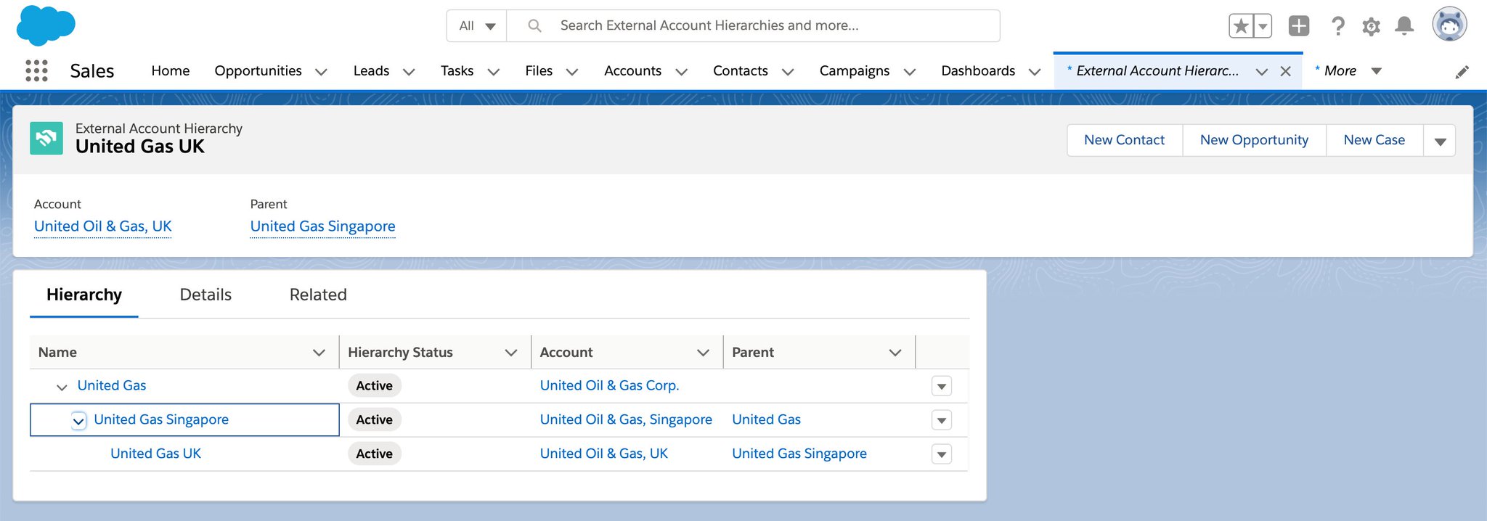Open the Dashboards tab

click(x=978, y=70)
